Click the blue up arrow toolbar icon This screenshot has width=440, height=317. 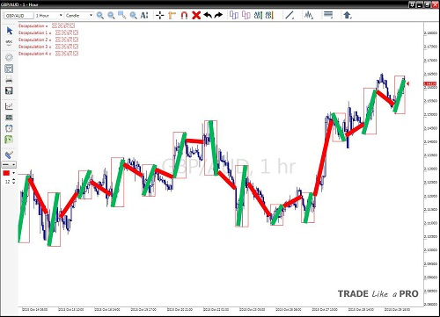348,15
